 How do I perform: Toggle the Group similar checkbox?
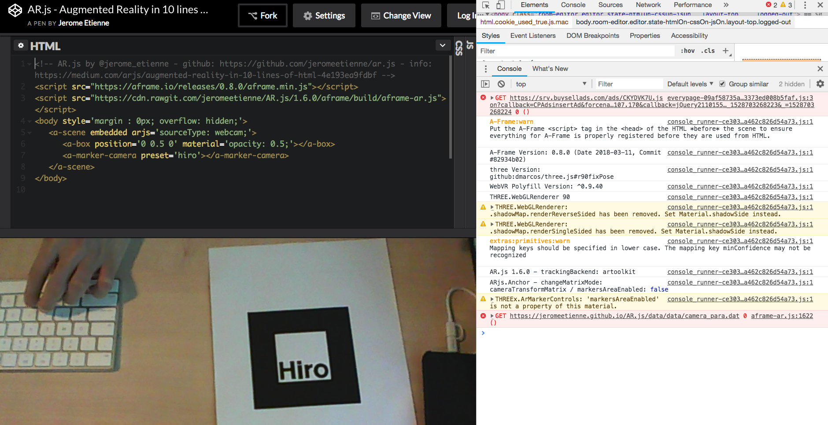click(x=722, y=84)
